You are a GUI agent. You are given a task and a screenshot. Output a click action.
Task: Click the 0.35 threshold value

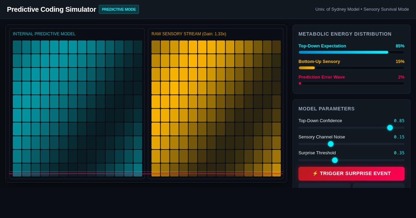(399, 153)
